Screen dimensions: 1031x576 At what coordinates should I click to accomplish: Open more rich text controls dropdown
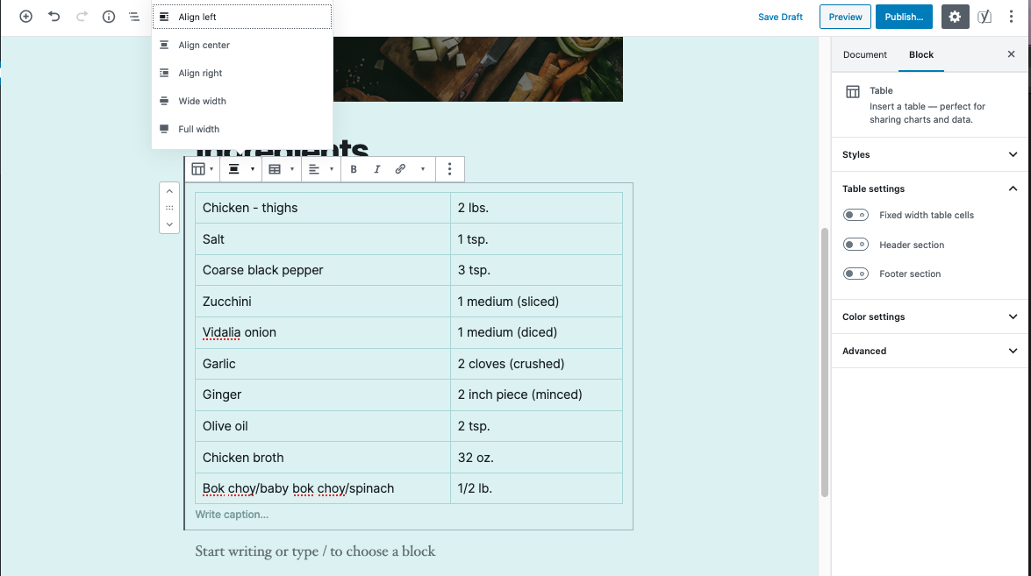pos(423,169)
